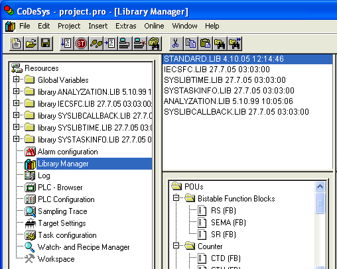337x269 pixels.
Task: Select the POUs root folder
Action: tap(194, 187)
